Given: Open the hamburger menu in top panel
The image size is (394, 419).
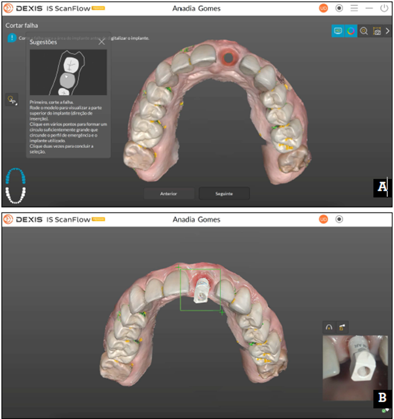Looking at the screenshot, I should click(x=354, y=8).
